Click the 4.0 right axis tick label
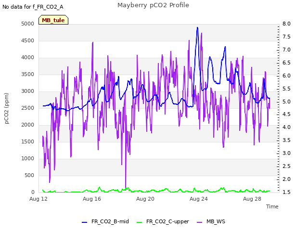This screenshot has height=231, width=308. pos(286,127)
